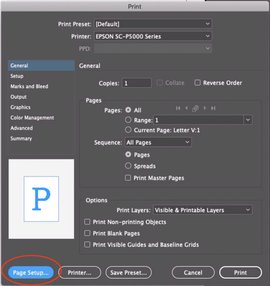Open the PPD dropdown
The image size is (270, 286).
pos(153,48)
